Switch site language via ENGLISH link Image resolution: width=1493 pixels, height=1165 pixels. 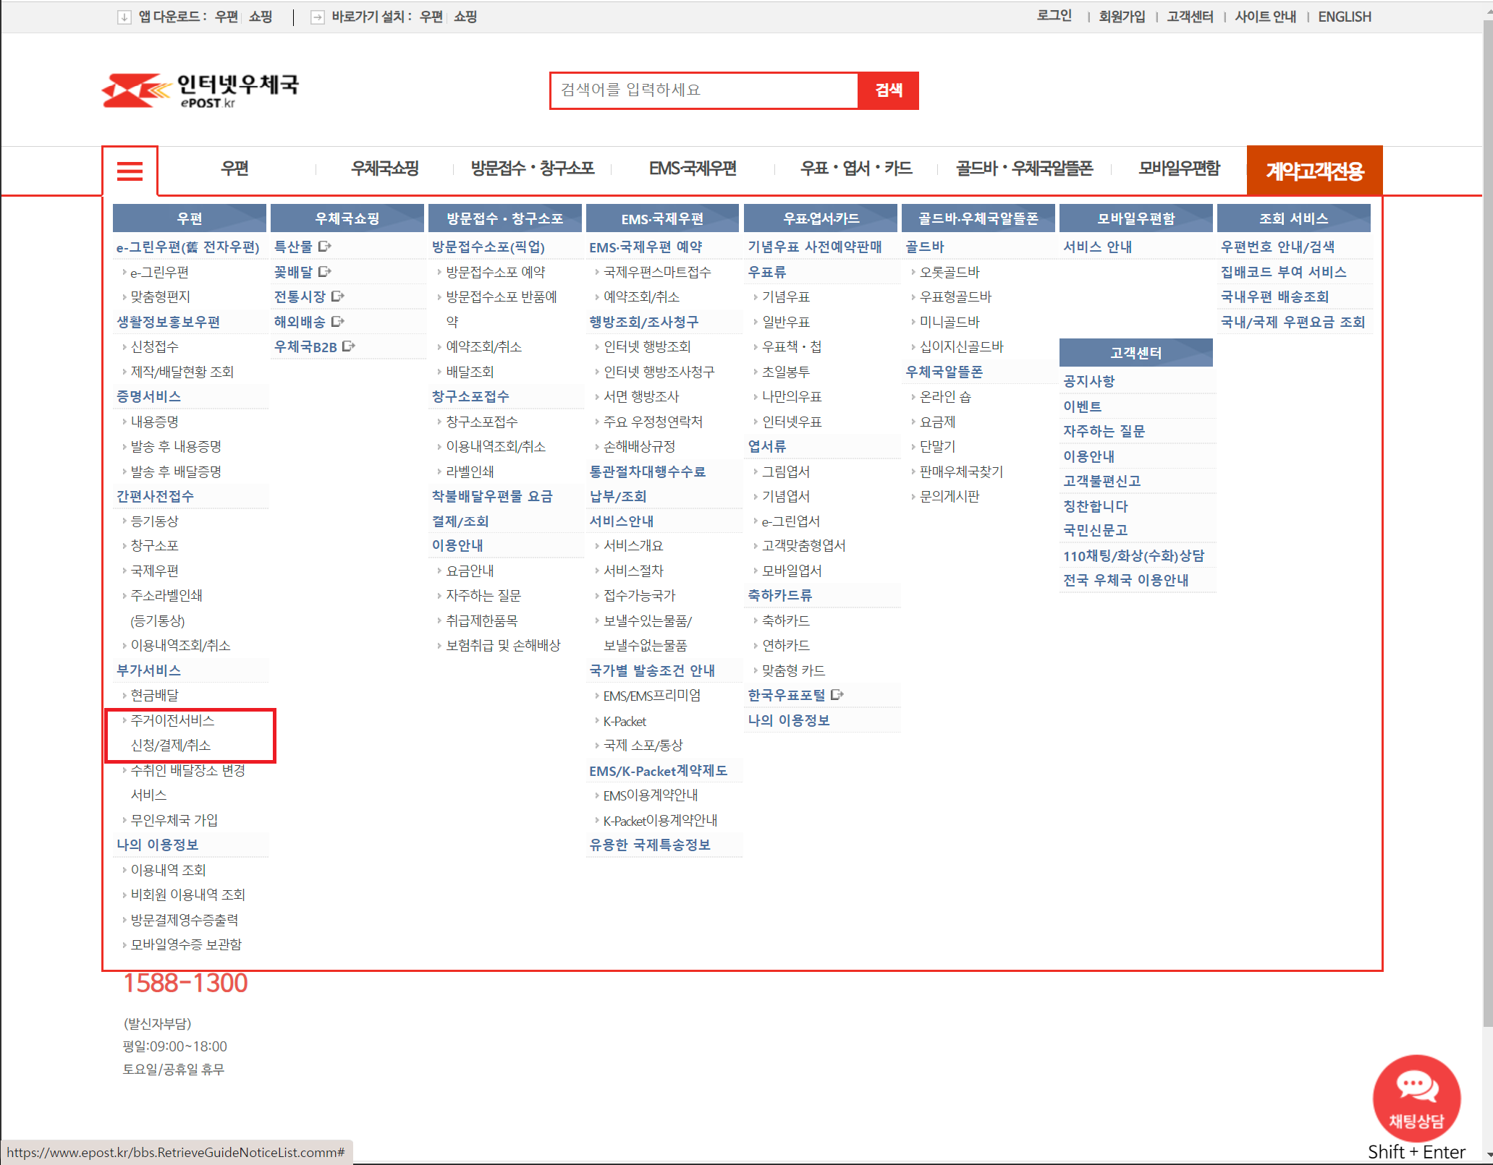pos(1344,16)
